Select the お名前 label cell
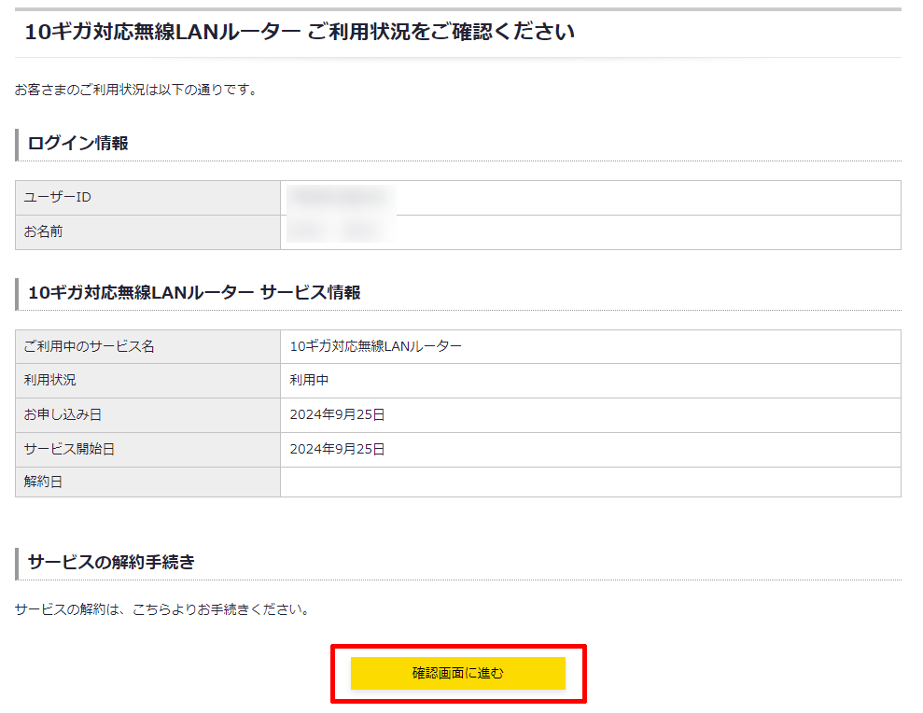The width and height of the screenshot is (923, 713). [x=44, y=231]
